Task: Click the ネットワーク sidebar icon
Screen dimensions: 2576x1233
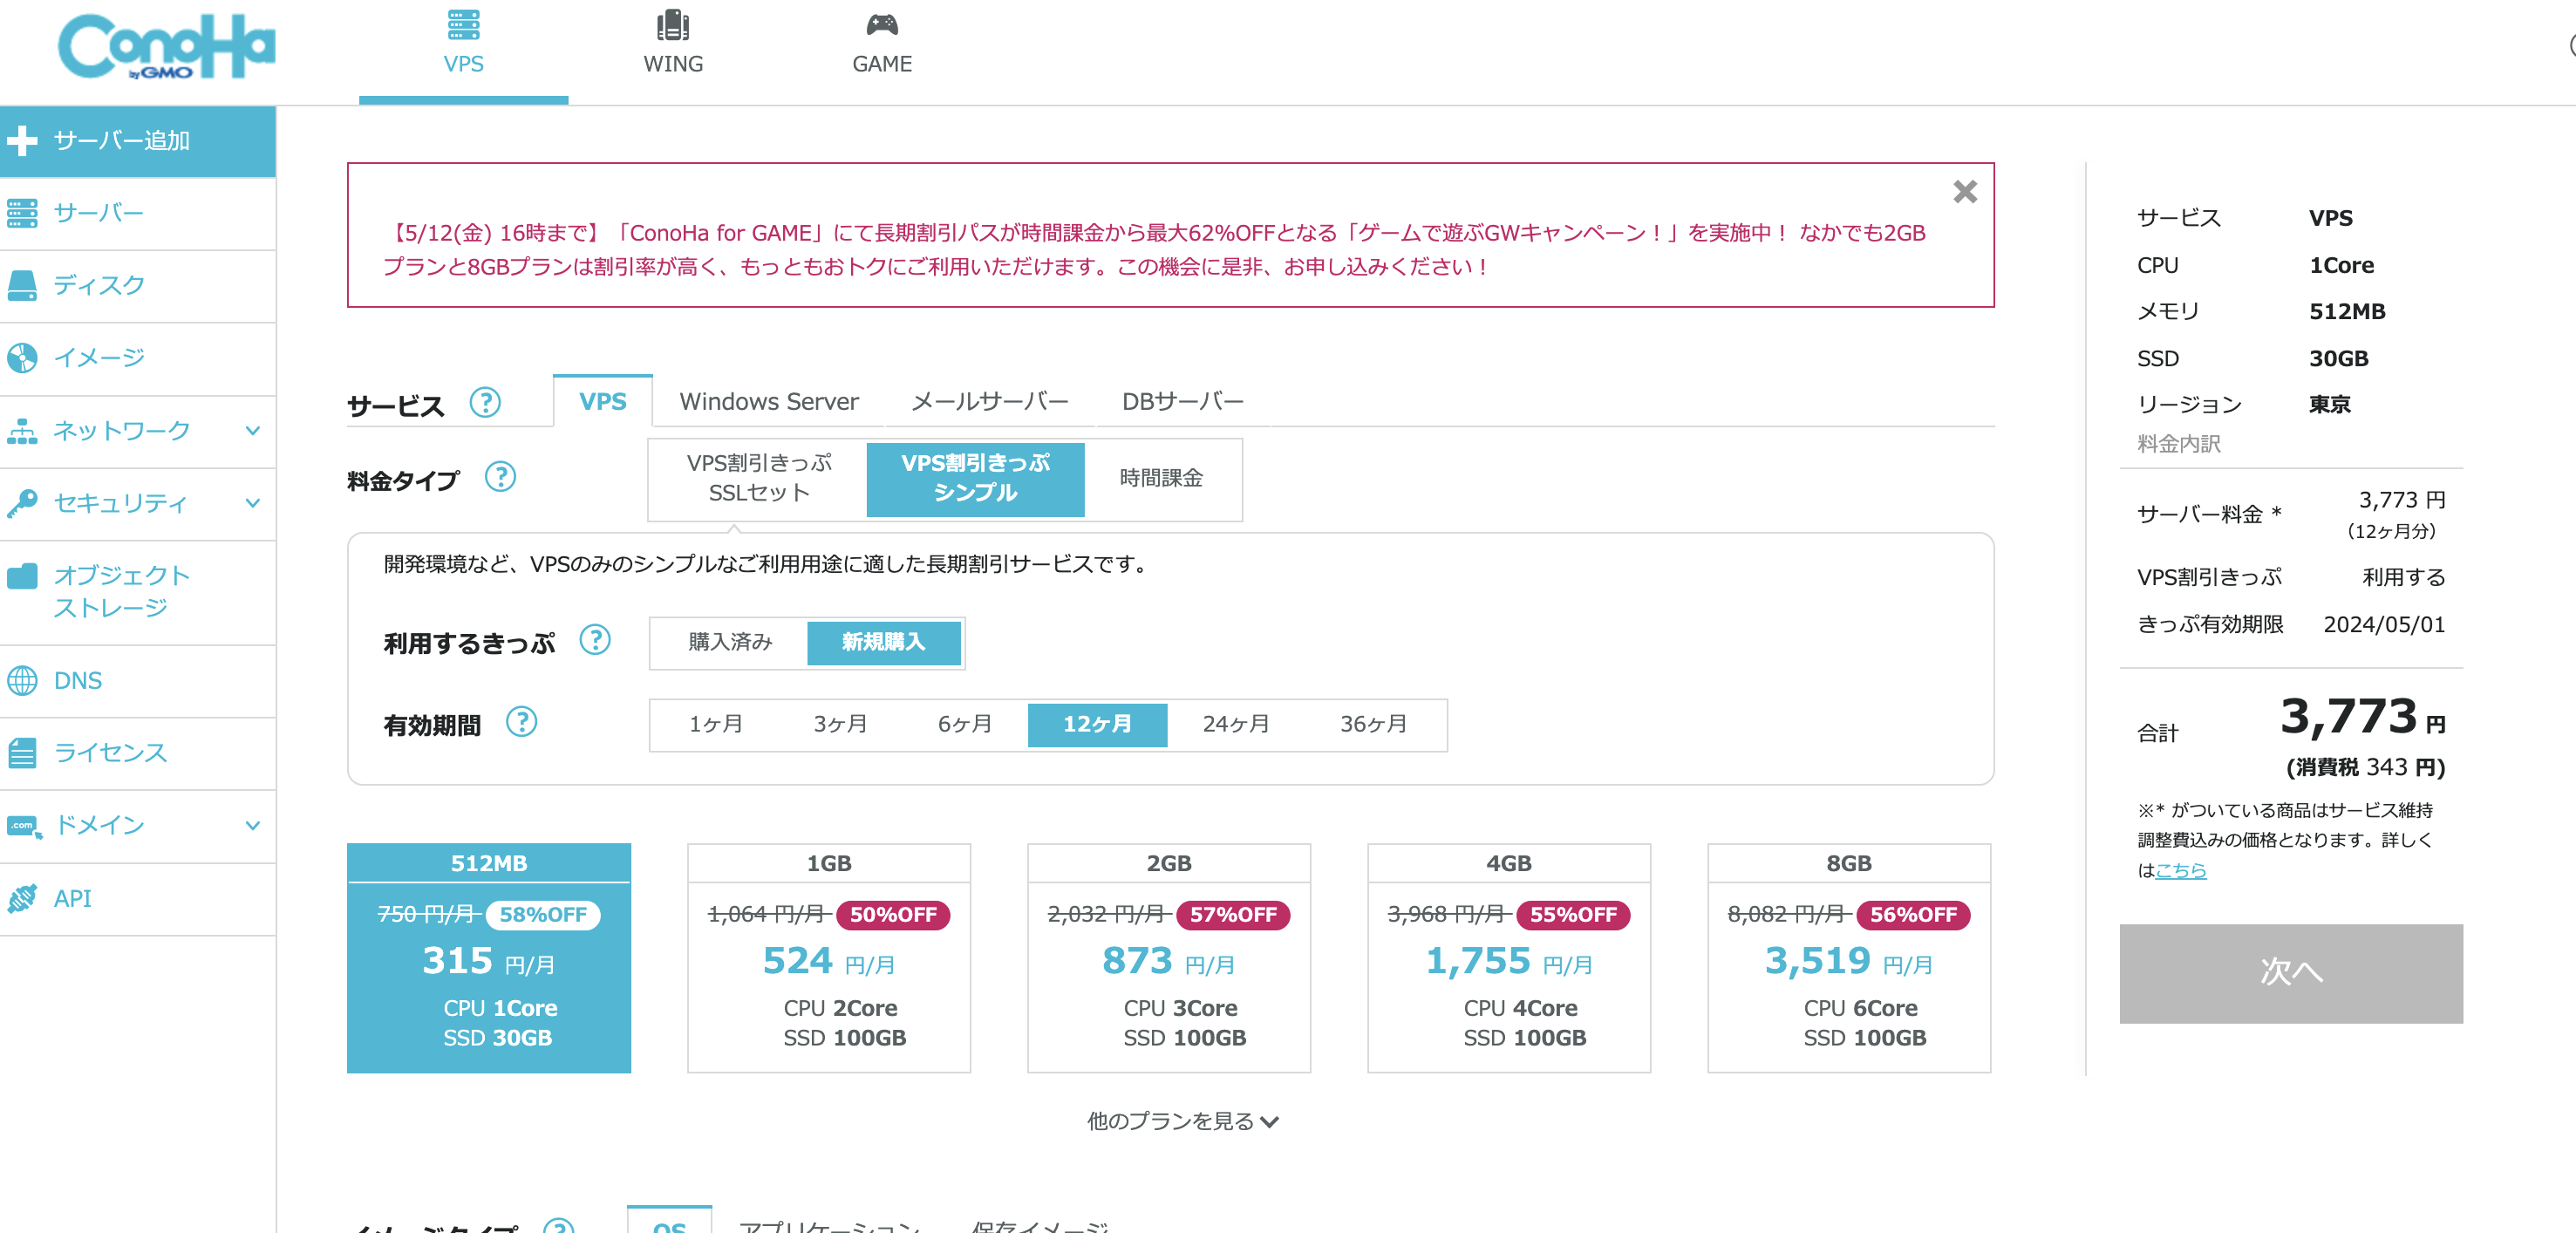Action: [x=22, y=431]
